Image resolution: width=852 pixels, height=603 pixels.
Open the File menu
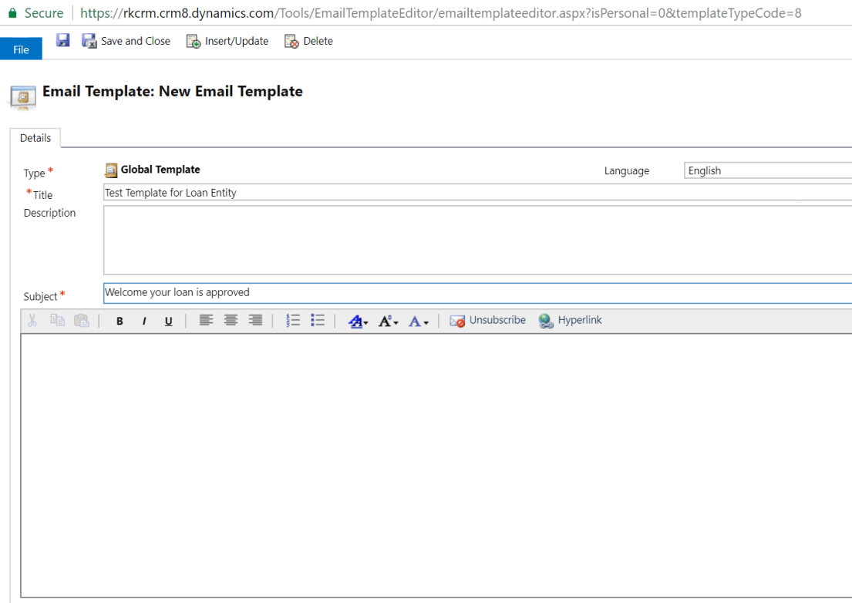click(x=21, y=49)
